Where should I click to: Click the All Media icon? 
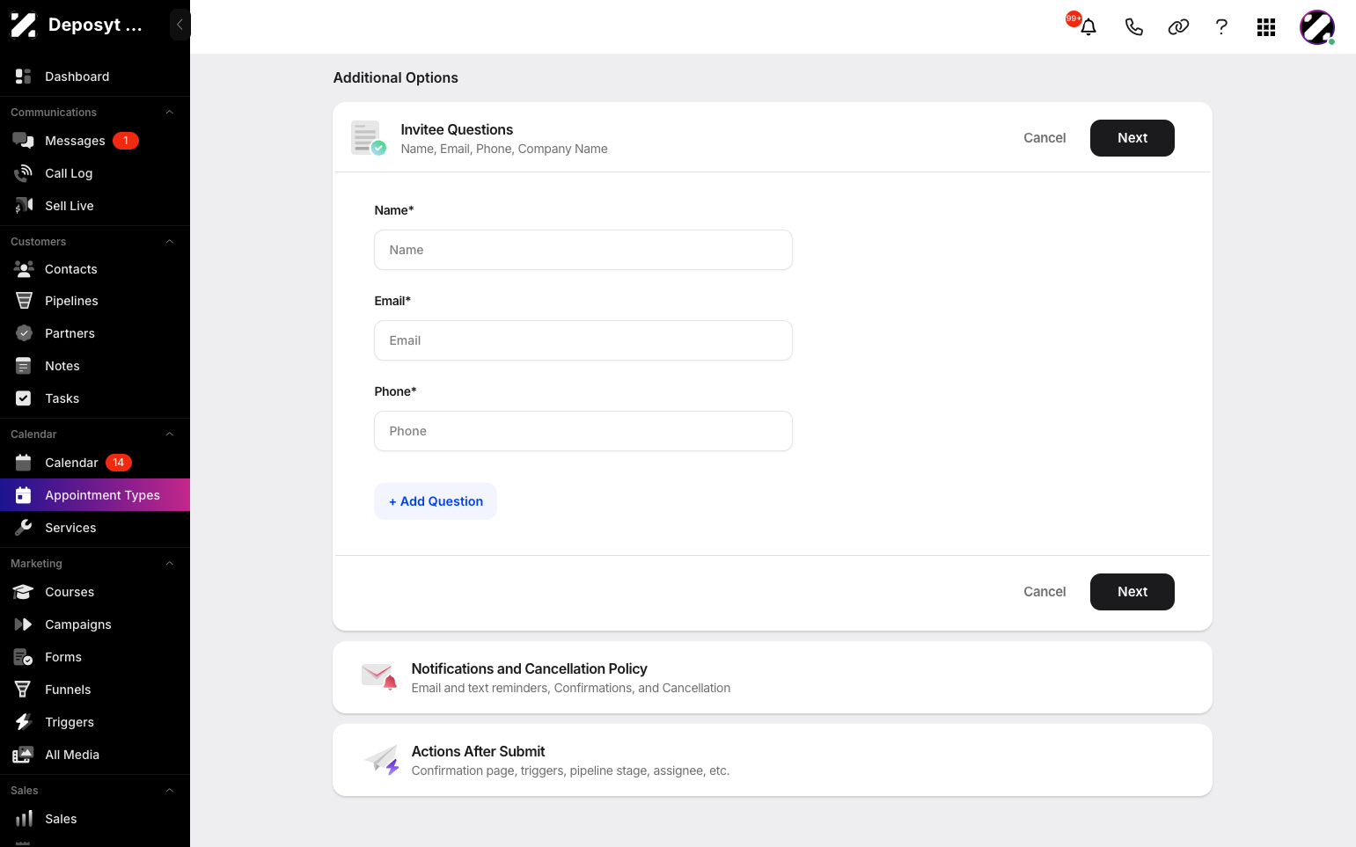tap(24, 755)
